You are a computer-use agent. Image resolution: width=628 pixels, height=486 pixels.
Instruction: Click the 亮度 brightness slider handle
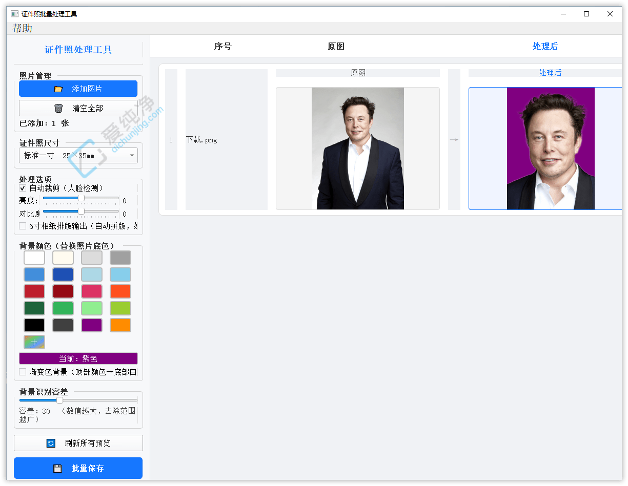pos(81,198)
